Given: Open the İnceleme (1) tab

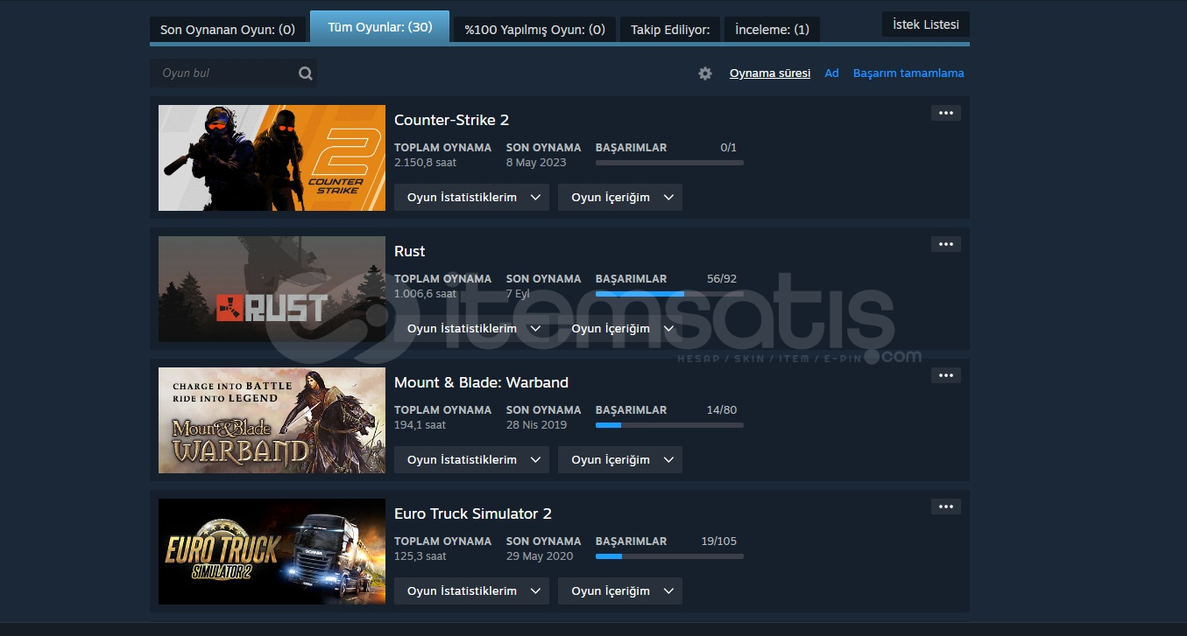Looking at the screenshot, I should 772,30.
